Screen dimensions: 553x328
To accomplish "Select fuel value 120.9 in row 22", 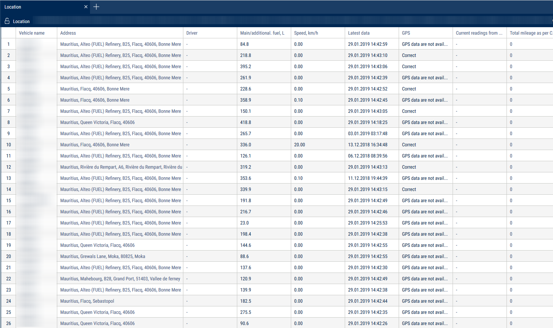I will point(245,279).
